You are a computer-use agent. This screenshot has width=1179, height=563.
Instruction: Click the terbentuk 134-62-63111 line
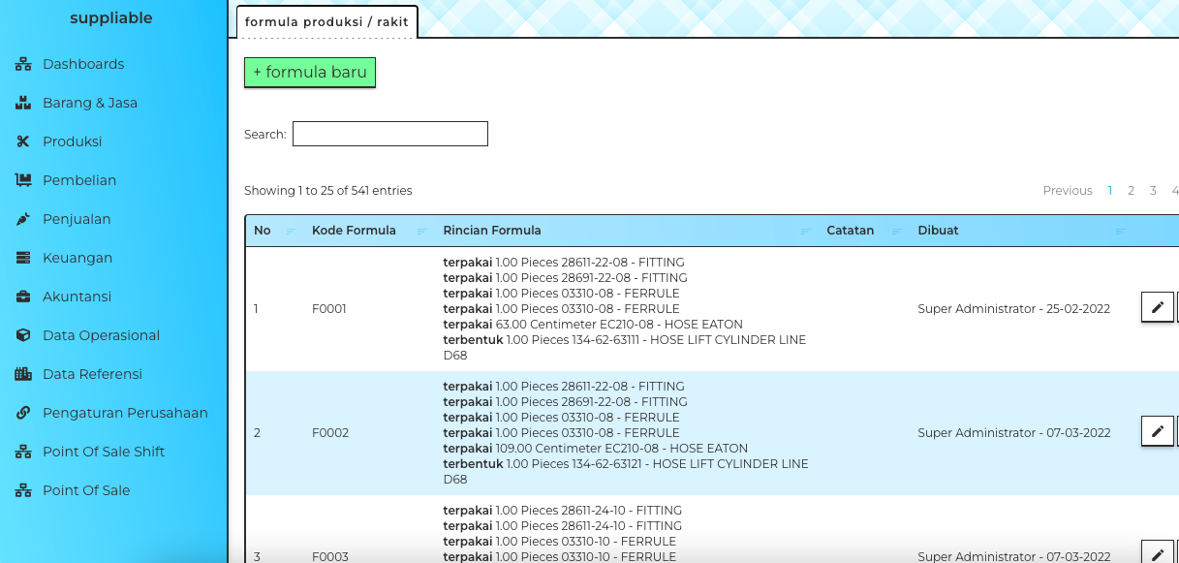coord(625,348)
